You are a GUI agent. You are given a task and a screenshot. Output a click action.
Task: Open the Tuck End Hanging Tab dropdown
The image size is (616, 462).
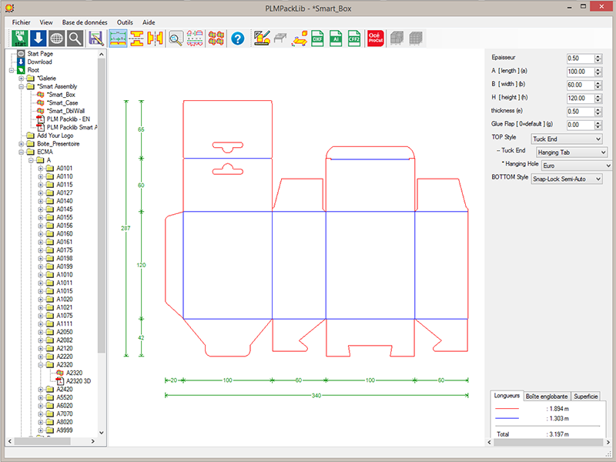pos(571,152)
